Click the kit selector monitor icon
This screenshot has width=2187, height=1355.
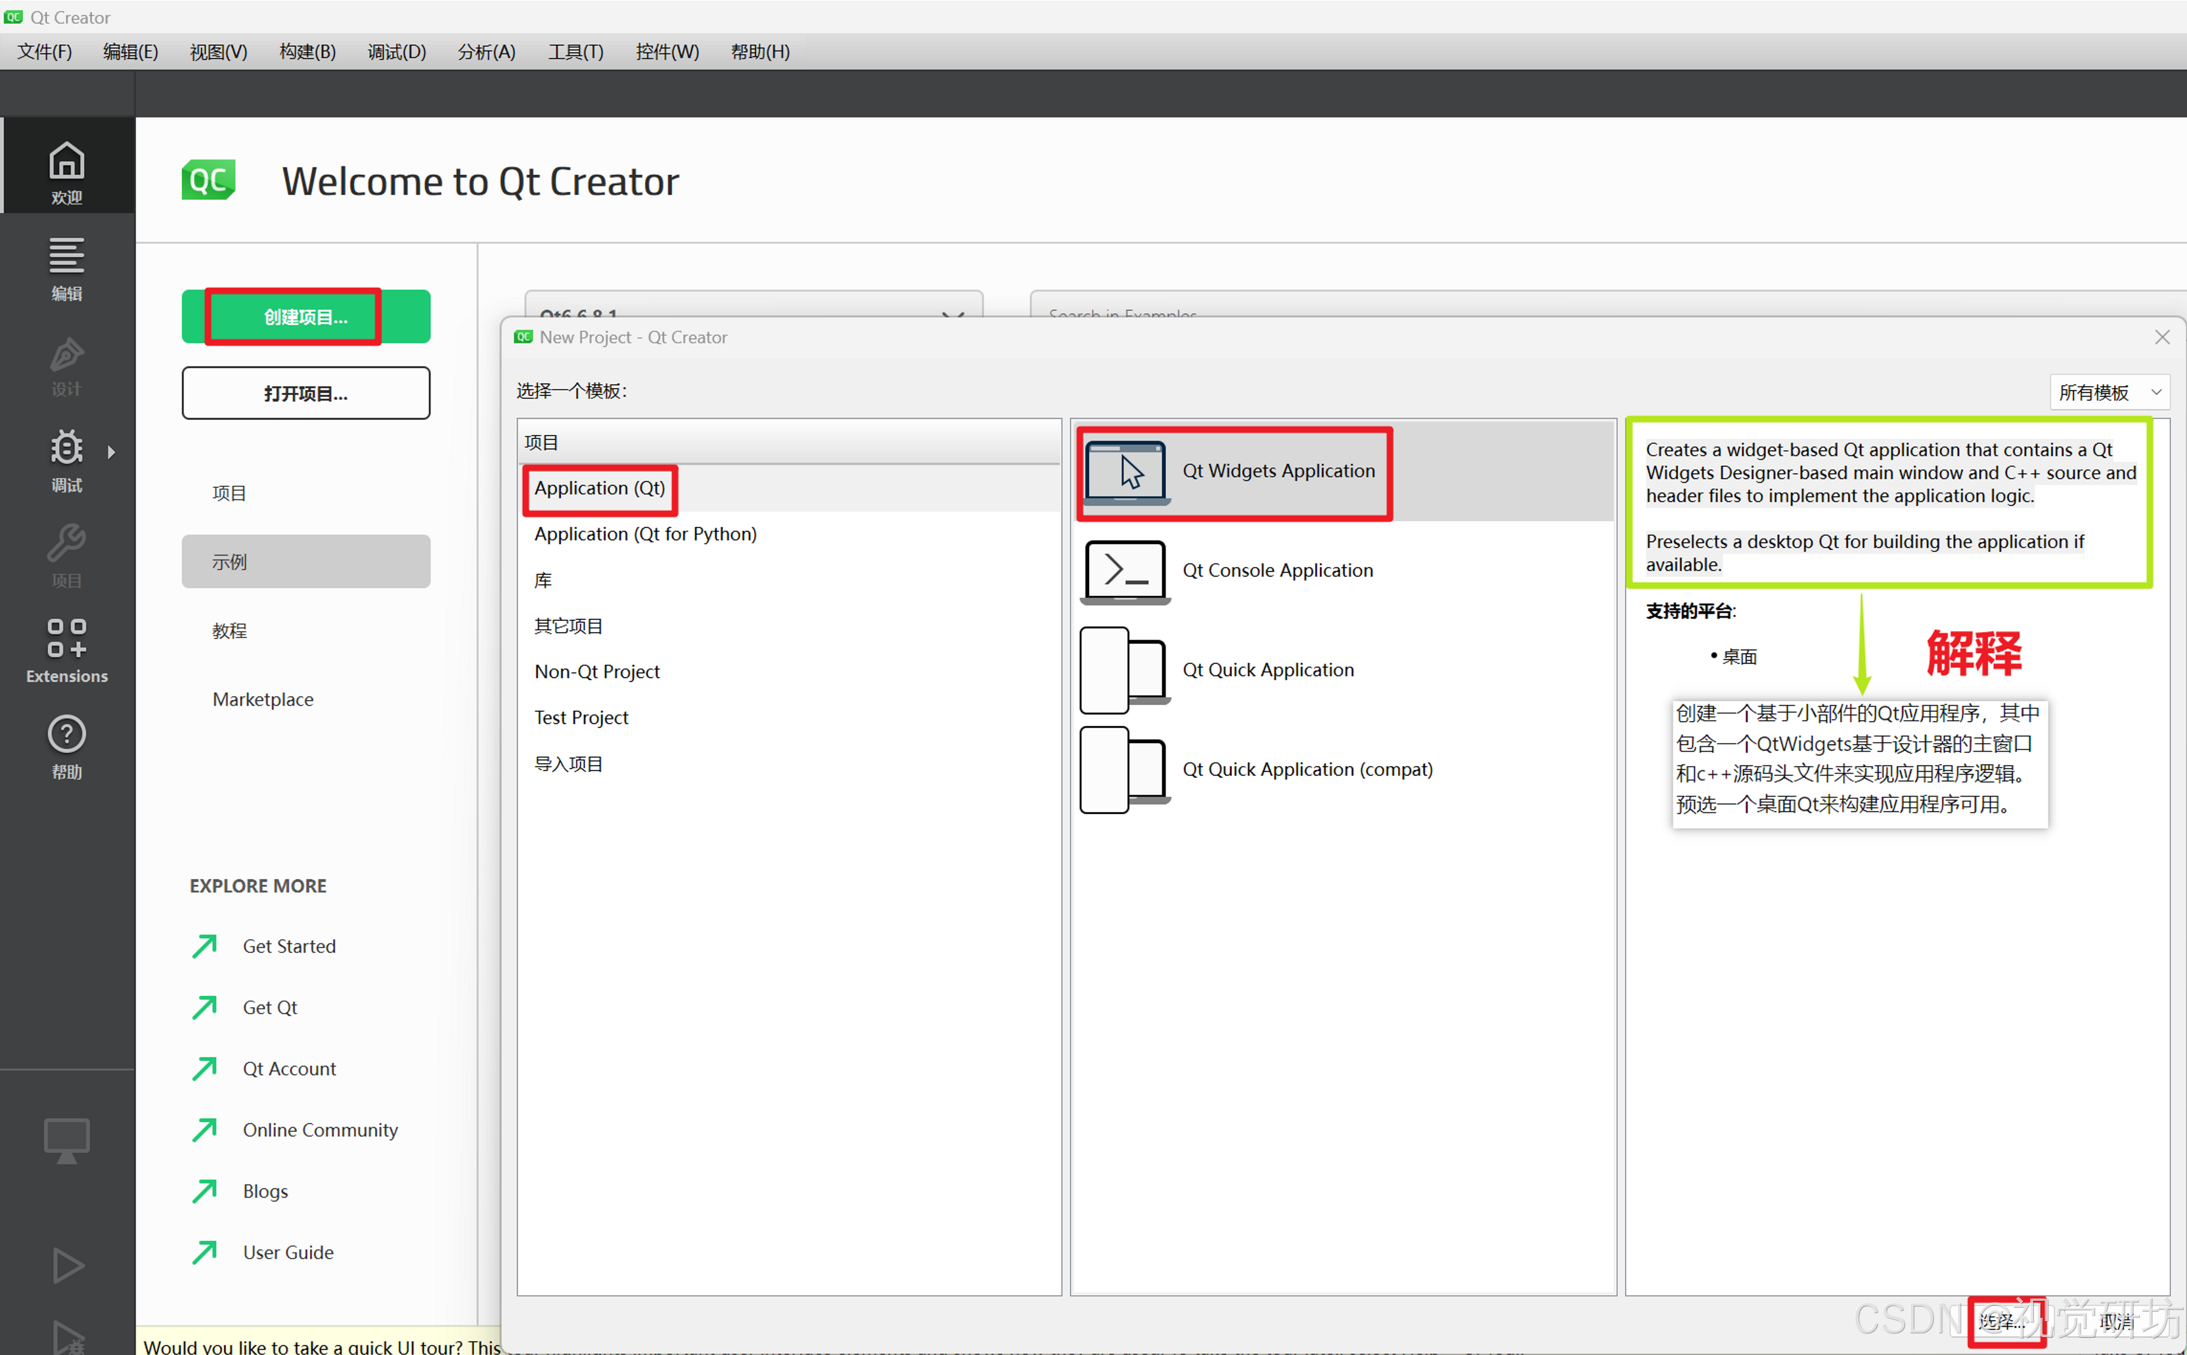pyautogui.click(x=67, y=1140)
